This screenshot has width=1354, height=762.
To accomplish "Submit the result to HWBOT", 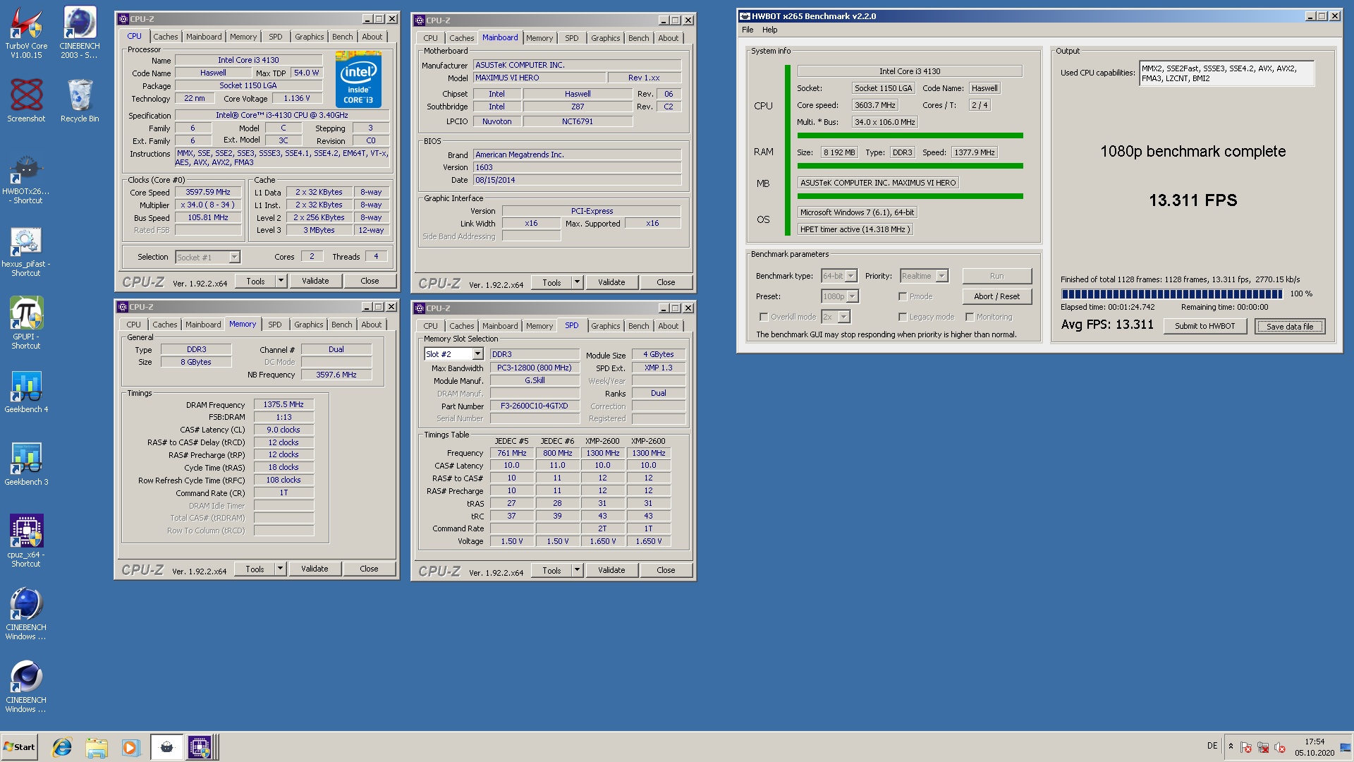I will click(1204, 326).
